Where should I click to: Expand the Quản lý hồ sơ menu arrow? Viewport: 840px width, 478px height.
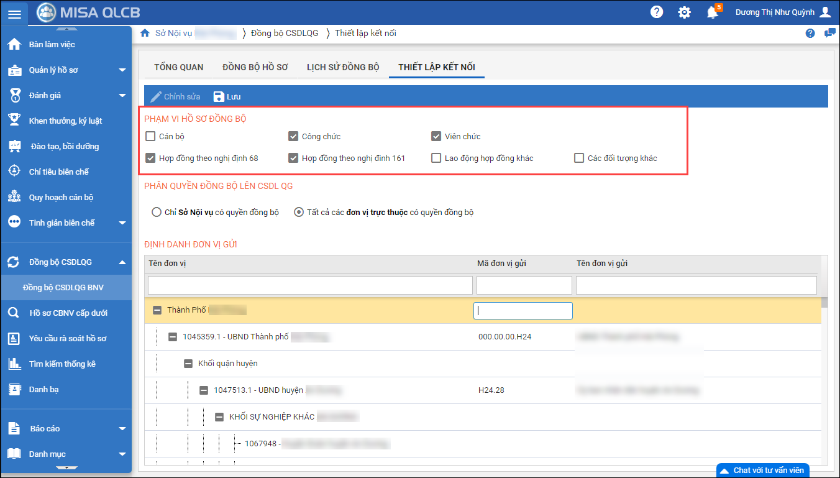pos(122,70)
